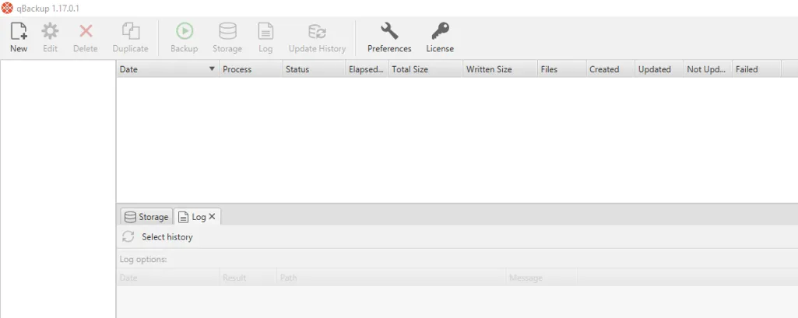
Task: Click the Total Size column header
Action: pyautogui.click(x=426, y=69)
